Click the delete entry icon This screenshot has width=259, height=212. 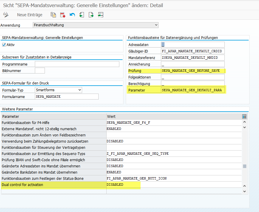tap(62, 15)
